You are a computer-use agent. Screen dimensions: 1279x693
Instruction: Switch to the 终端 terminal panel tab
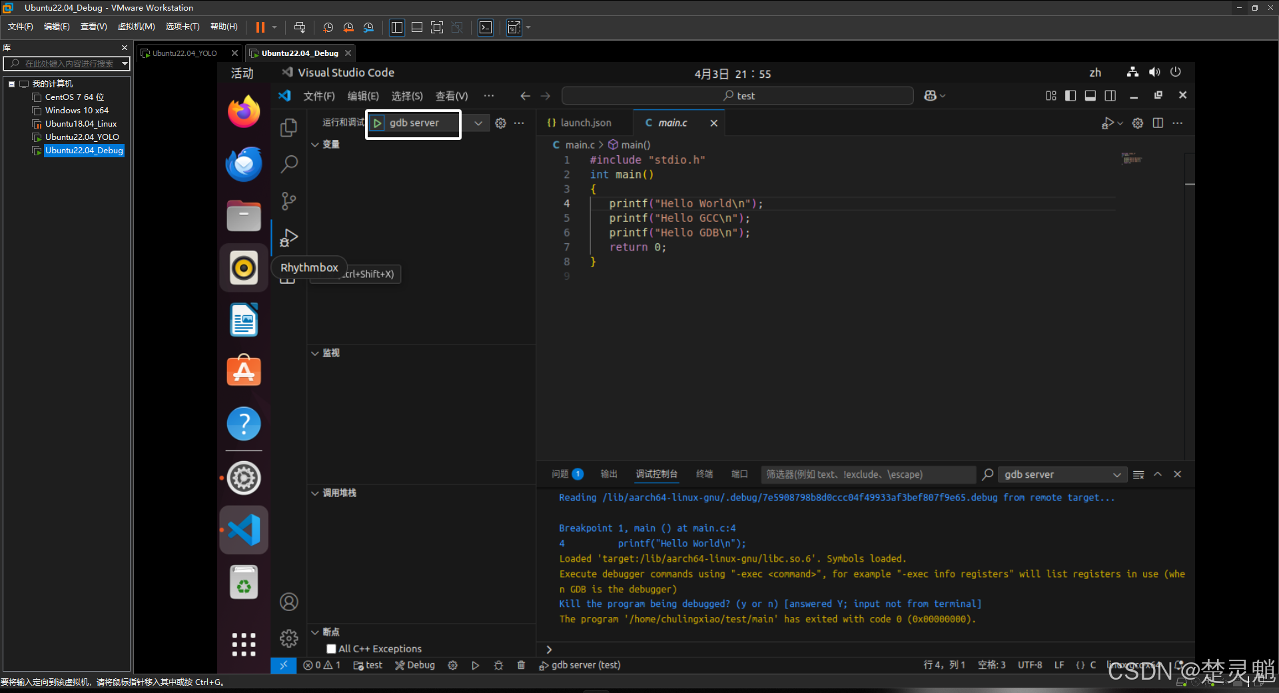(x=704, y=474)
